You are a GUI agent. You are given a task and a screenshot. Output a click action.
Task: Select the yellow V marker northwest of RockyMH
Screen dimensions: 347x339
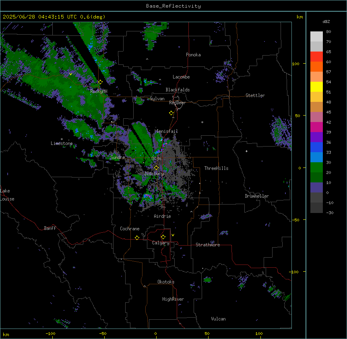(70, 74)
